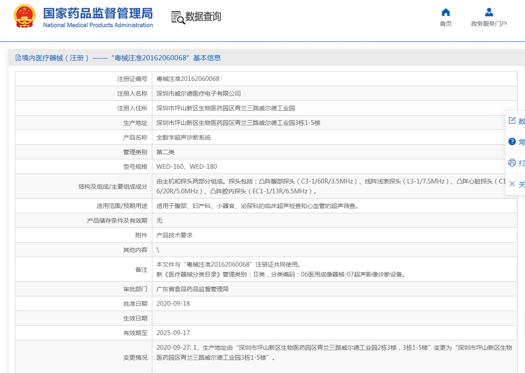The image size is (525, 373).
Task: Open the blue question mark help icon
Action: click(x=512, y=142)
